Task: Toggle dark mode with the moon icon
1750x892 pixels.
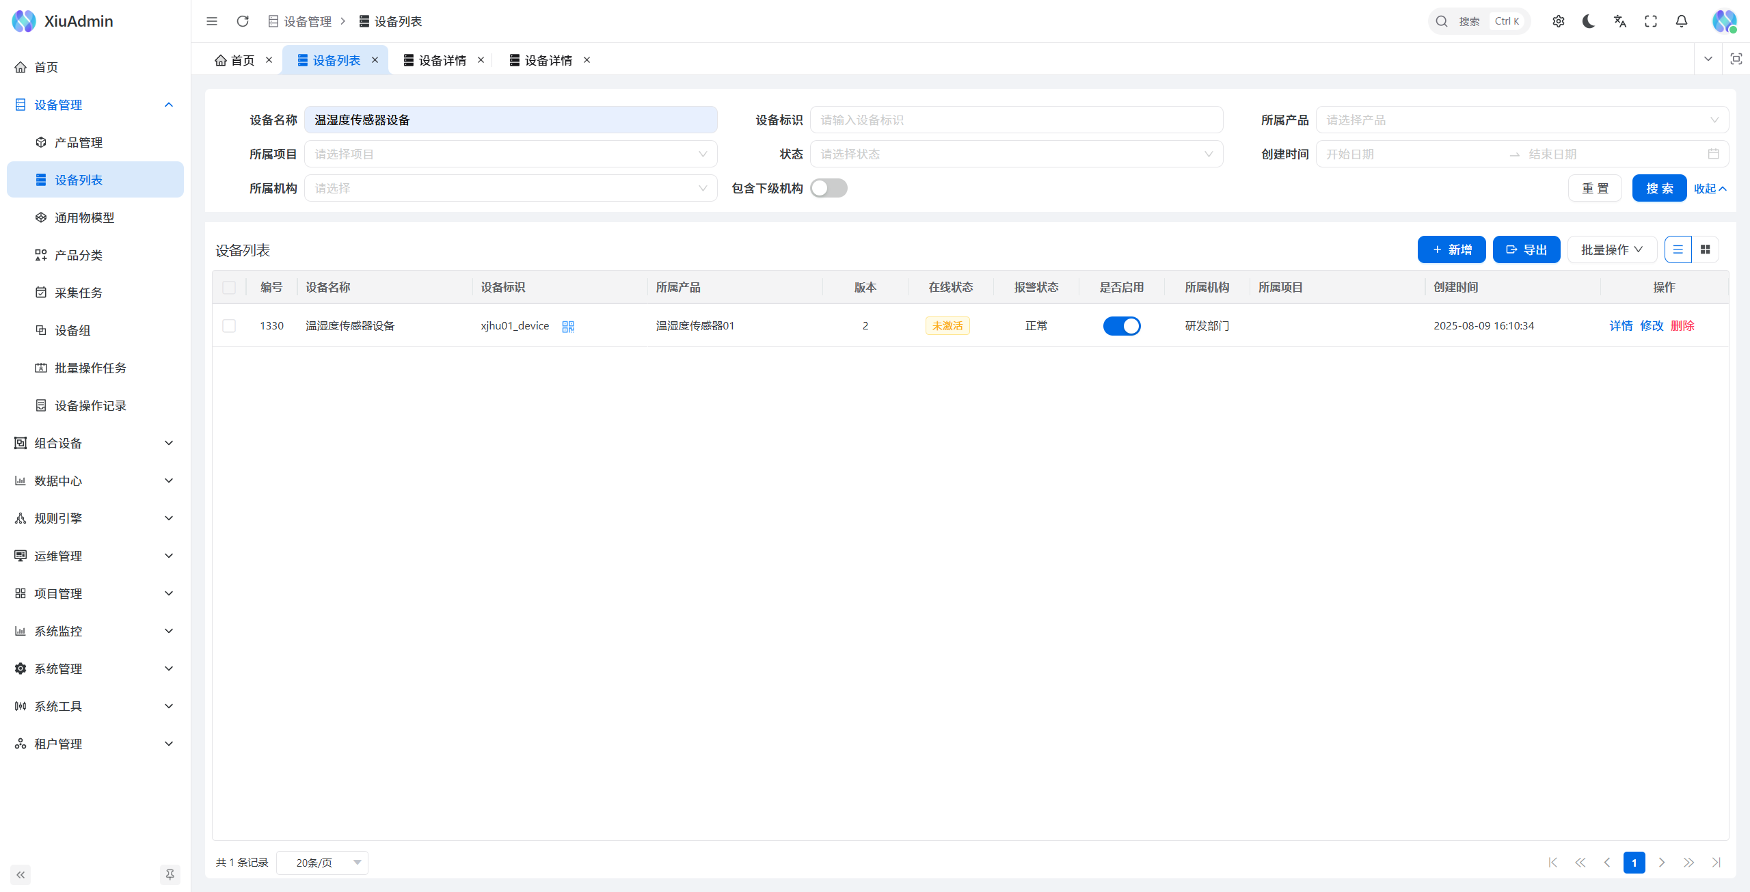Action: 1589,21
